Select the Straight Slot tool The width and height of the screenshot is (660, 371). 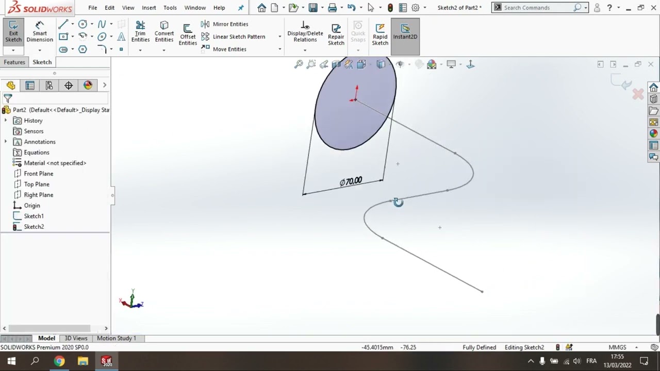(63, 49)
